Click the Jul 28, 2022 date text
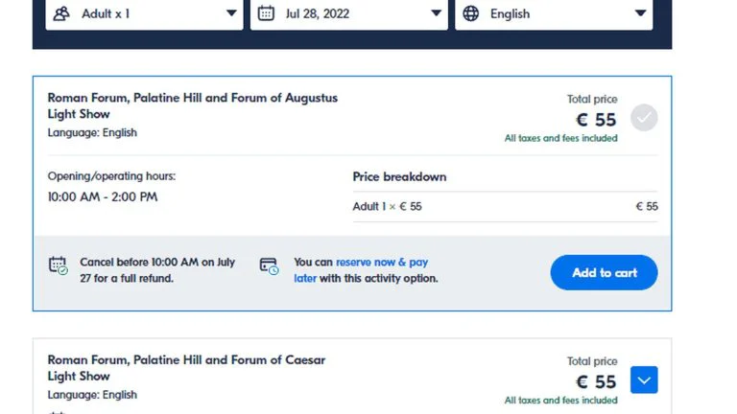 (318, 13)
